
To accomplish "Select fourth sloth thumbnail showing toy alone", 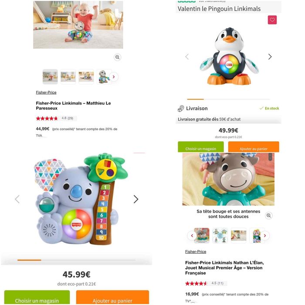I will pyautogui.click(x=104, y=77).
